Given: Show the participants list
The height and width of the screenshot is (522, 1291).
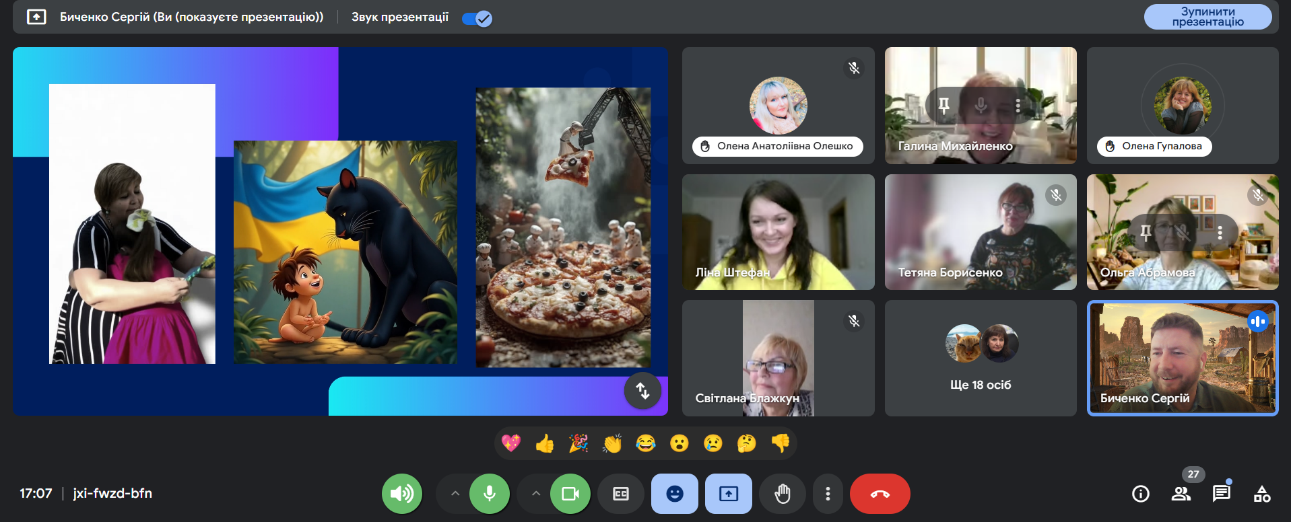Looking at the screenshot, I should 1181,494.
